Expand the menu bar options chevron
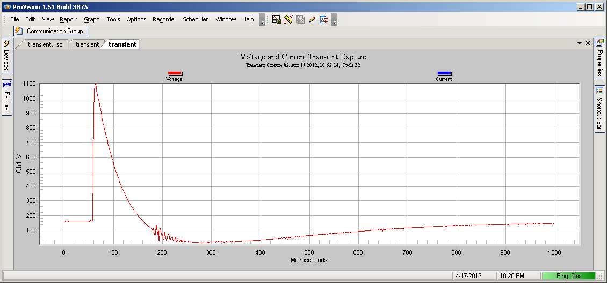This screenshot has width=607, height=283. coord(262,20)
